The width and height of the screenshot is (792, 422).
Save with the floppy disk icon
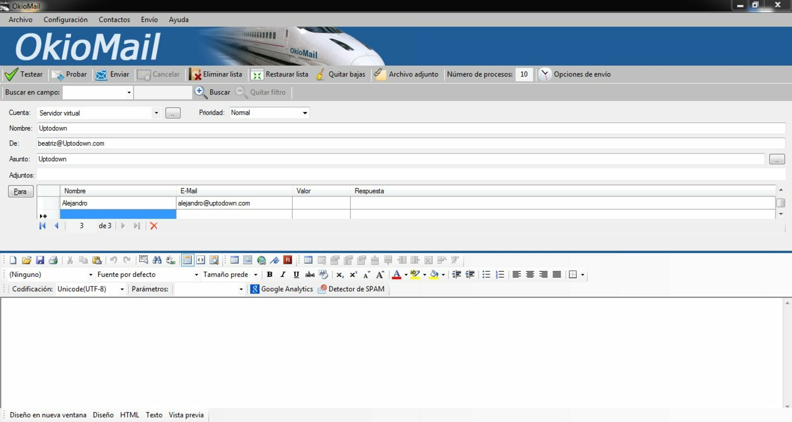click(40, 260)
